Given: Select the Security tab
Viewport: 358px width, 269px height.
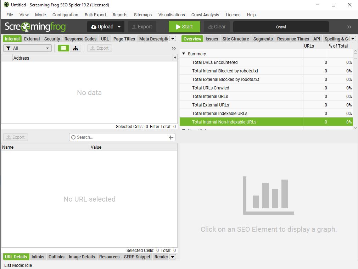Looking at the screenshot, I should tap(52, 39).
